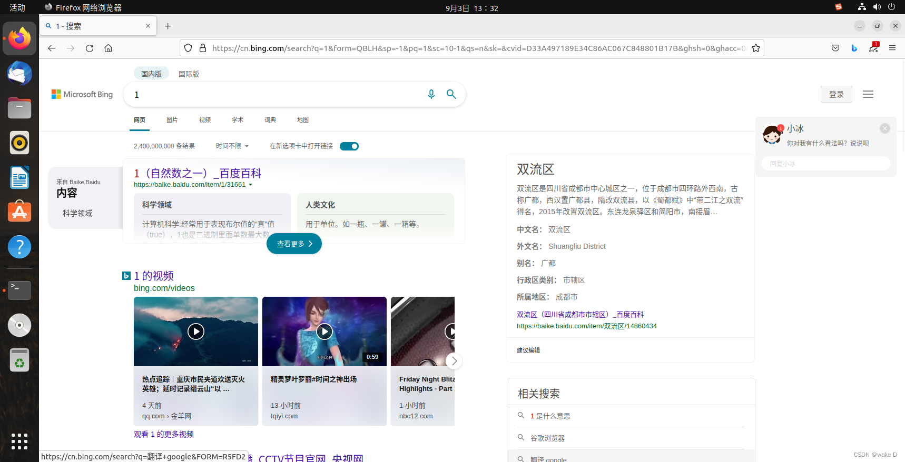Show applications grid in dock

19,441
